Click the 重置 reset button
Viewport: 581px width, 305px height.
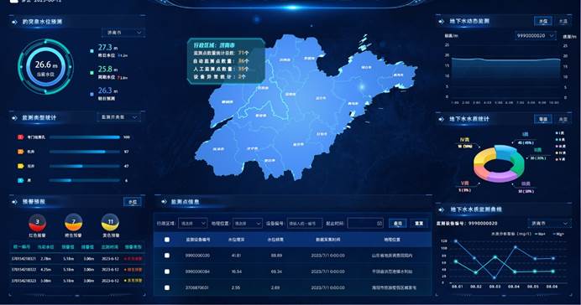tap(419, 223)
